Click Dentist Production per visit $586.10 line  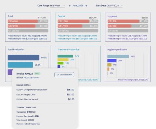(77, 39)
